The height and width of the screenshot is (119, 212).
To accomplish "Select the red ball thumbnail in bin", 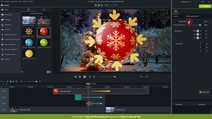I will click(x=44, y=31).
